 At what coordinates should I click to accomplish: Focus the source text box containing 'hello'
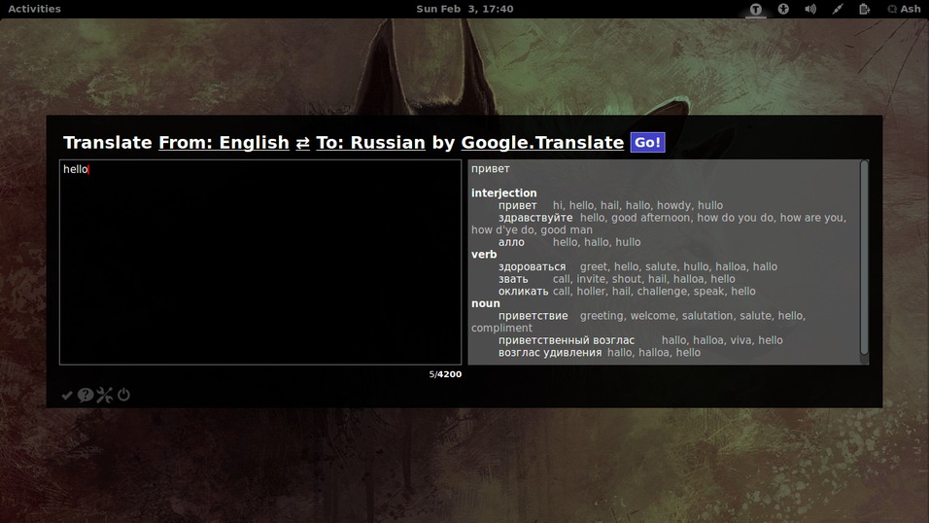(260, 262)
